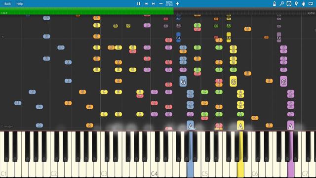This screenshot has width=316, height=178.
Task: Select the large blue G falling note
Action: point(183,82)
